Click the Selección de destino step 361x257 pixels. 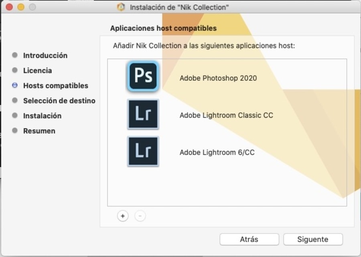pos(59,100)
